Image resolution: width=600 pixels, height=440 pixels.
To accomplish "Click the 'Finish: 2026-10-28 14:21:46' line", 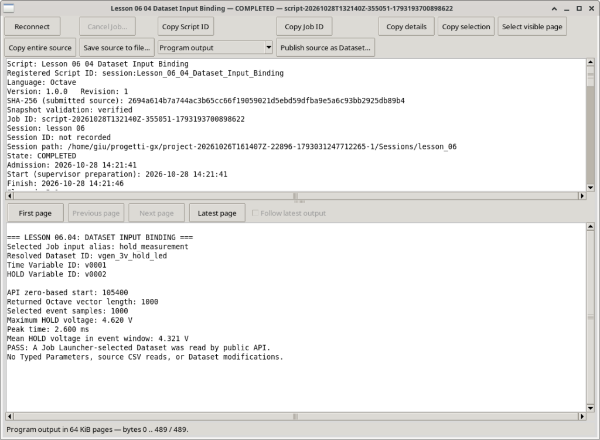I will point(65,183).
